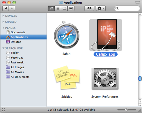The image size is (142, 113).
Task: Click the toolbar hide pill button
Action: tap(137, 2)
